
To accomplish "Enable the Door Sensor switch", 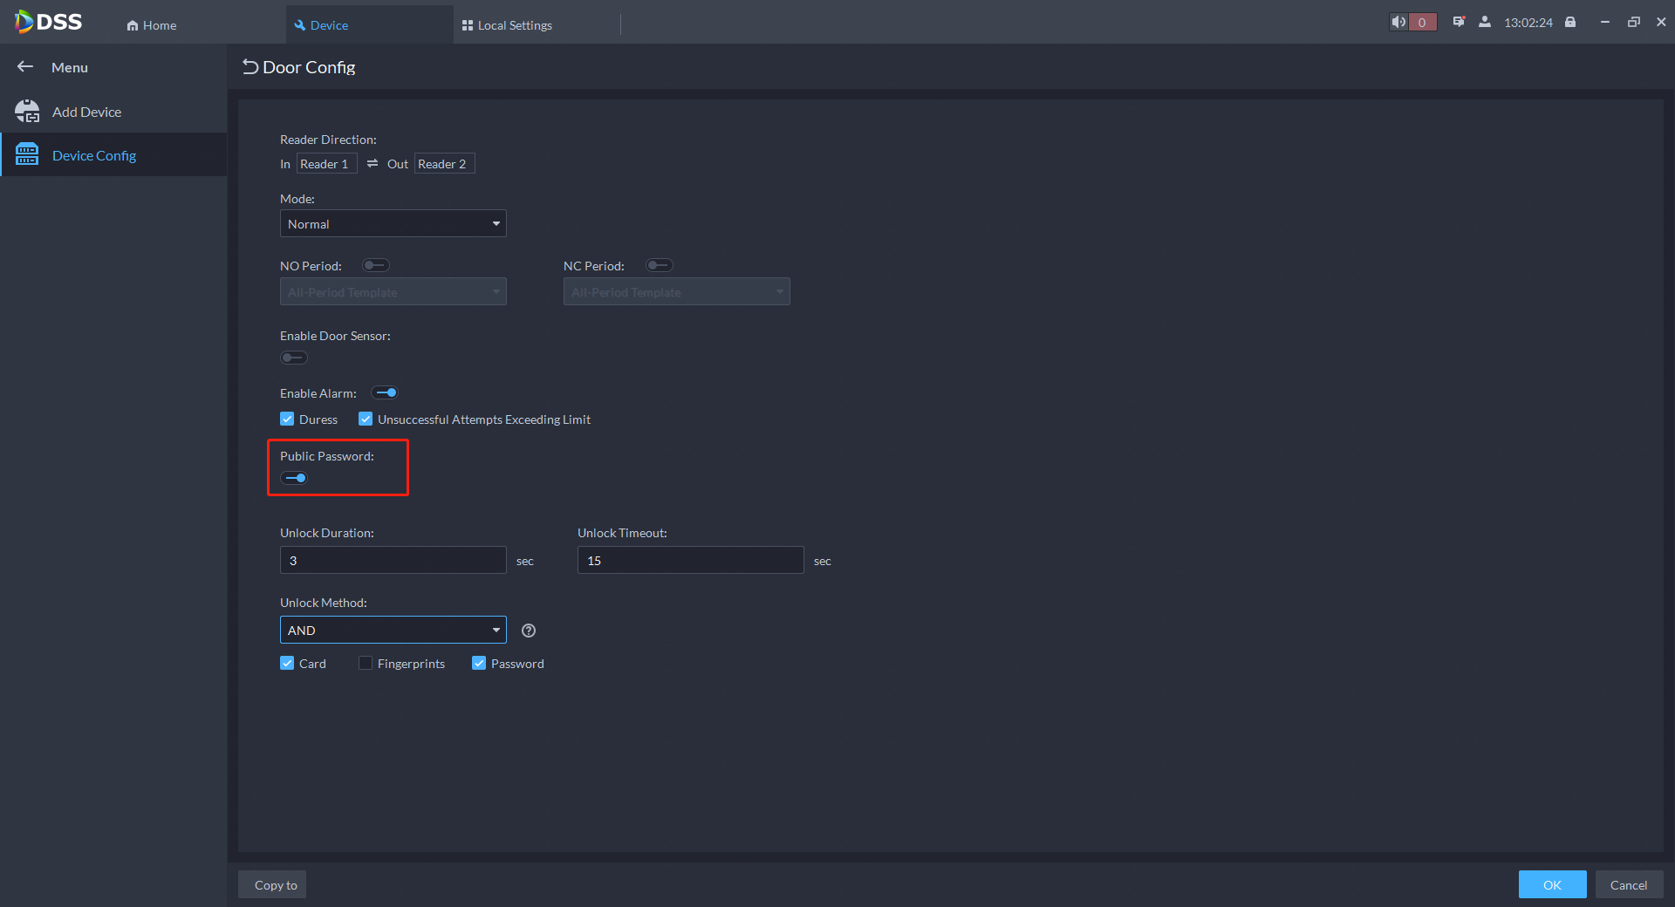I will tap(294, 358).
